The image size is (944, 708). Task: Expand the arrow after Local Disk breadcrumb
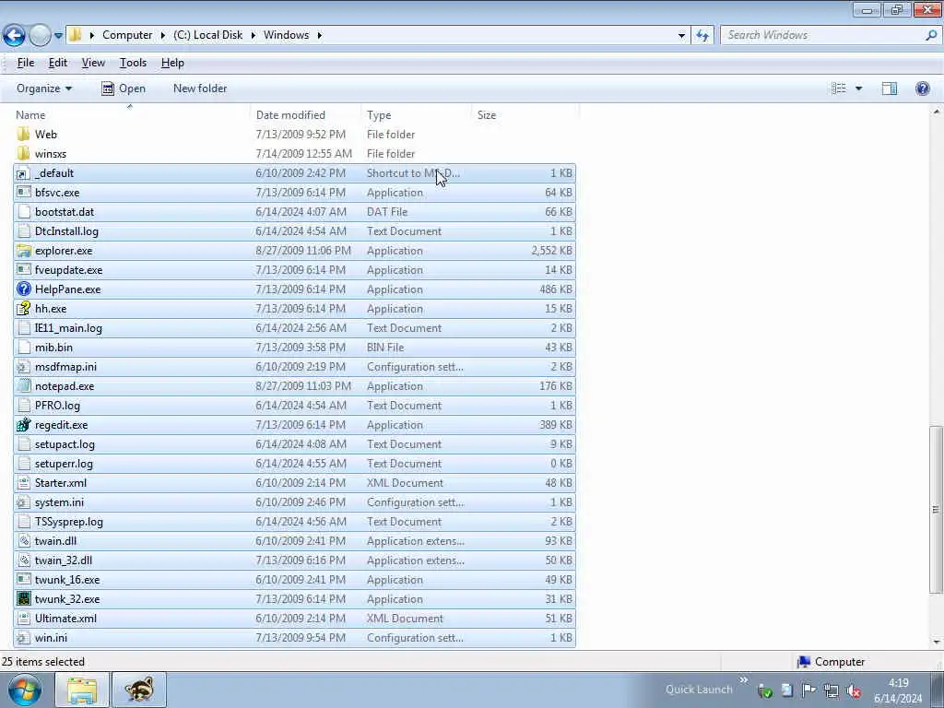(x=253, y=35)
